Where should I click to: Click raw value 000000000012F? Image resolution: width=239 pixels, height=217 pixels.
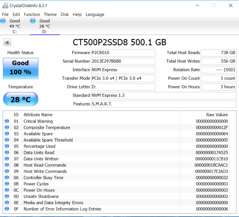[x=212, y=127]
